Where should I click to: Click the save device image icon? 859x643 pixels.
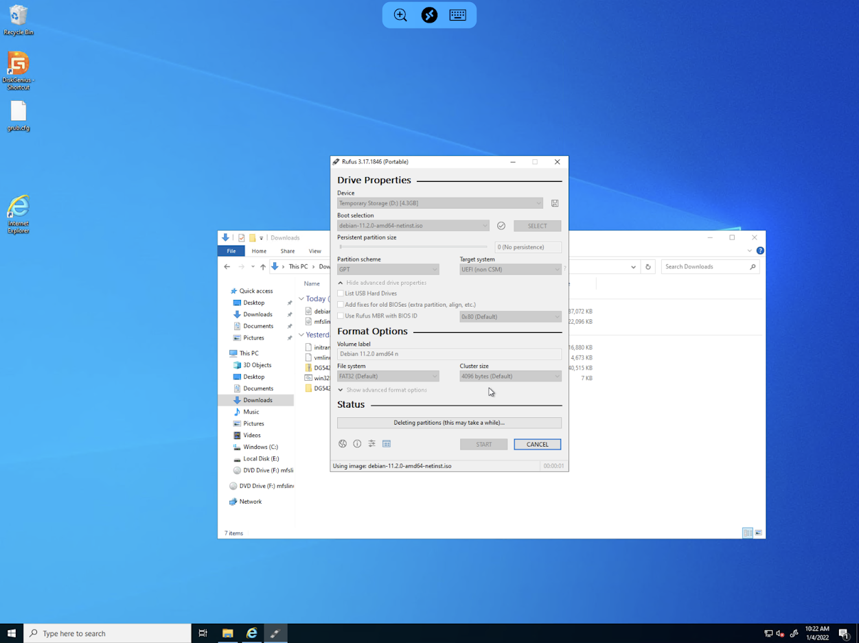coord(555,203)
